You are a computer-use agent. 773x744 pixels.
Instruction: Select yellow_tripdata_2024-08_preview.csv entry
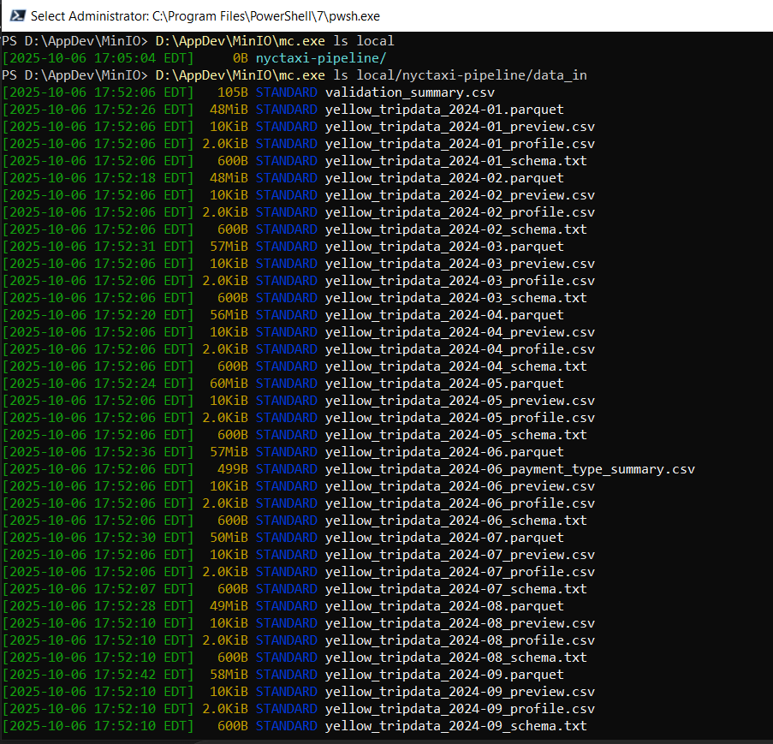(460, 623)
